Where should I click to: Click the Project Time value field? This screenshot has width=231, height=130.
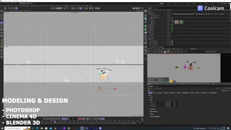point(175,102)
